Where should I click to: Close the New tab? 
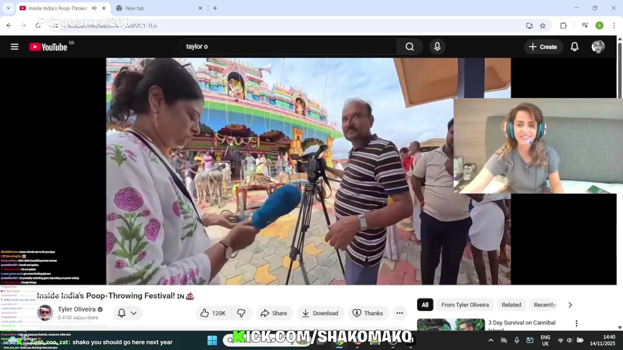pos(200,8)
